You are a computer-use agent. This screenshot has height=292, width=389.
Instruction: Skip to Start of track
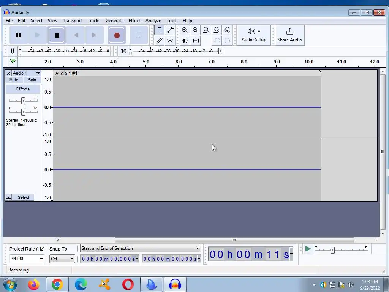pos(76,35)
